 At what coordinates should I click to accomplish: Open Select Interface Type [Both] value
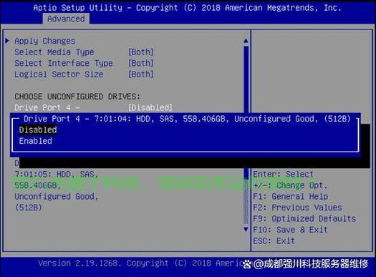pos(141,63)
